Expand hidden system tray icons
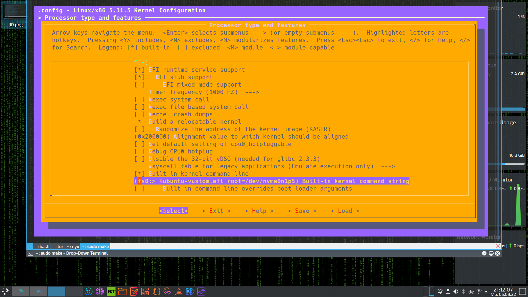This screenshot has width=528, height=297. click(486, 291)
